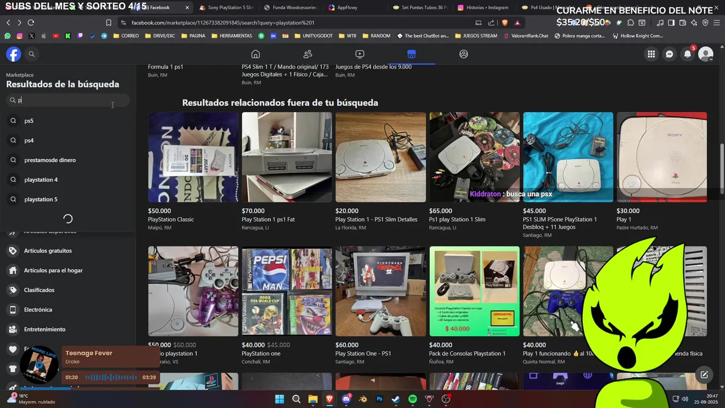Choose the ps5 search suggestion
Image resolution: width=725 pixels, height=408 pixels.
tap(68, 121)
